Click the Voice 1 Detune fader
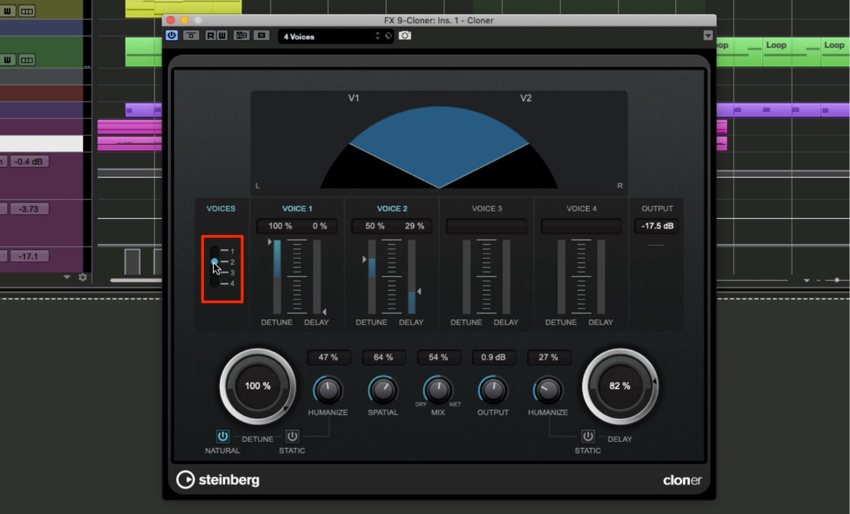This screenshot has height=514, width=850. (277, 277)
